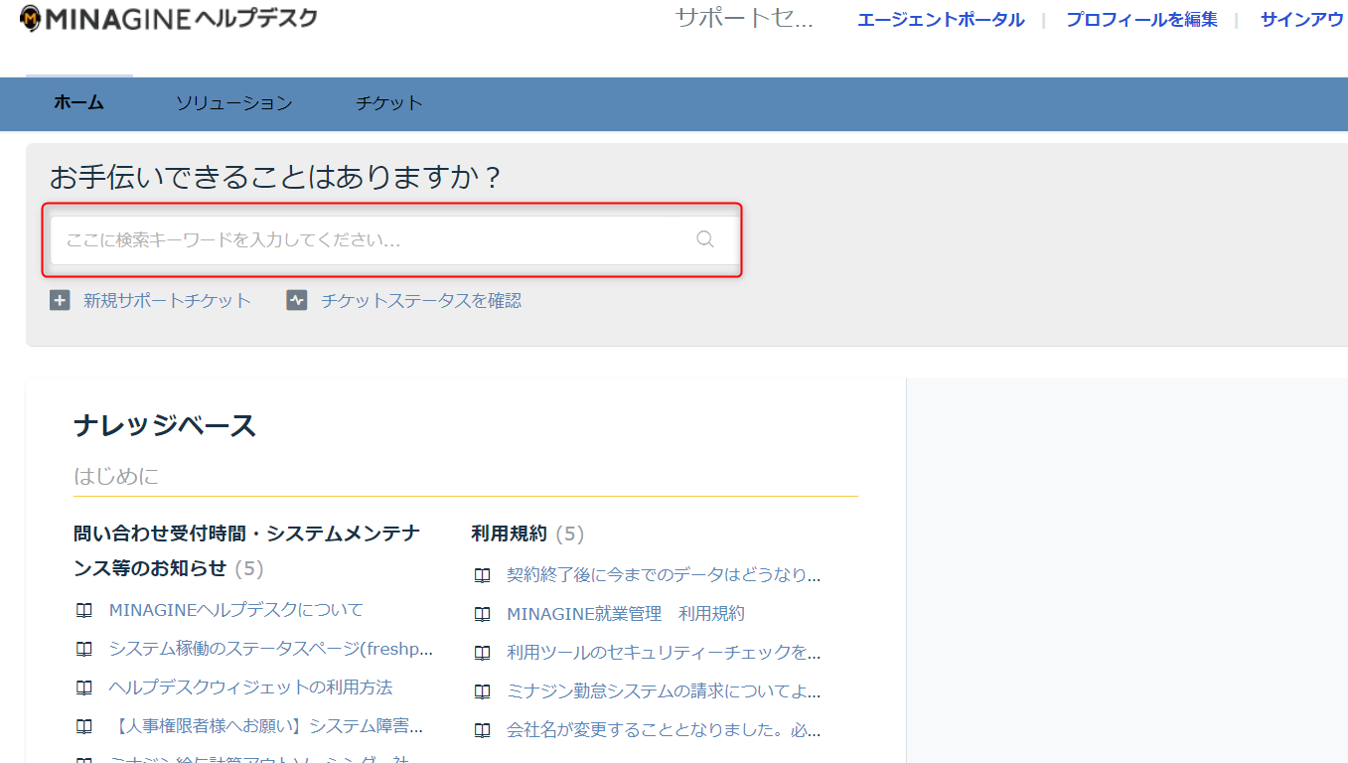Click book icon beside 【人事権限者様へお願い】システム障害
This screenshot has width=1348, height=763.
(x=84, y=726)
